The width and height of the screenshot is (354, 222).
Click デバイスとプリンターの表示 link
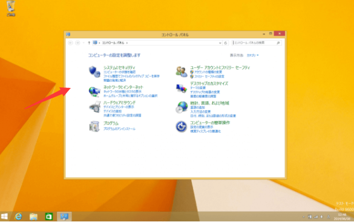click(x=119, y=107)
